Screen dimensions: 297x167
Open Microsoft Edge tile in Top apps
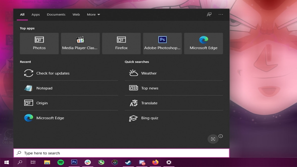point(203,43)
